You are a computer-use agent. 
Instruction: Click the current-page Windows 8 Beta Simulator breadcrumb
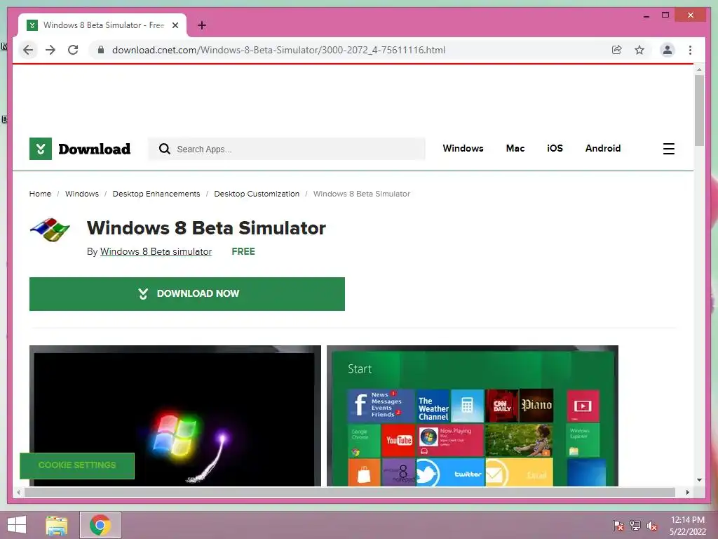pos(362,194)
